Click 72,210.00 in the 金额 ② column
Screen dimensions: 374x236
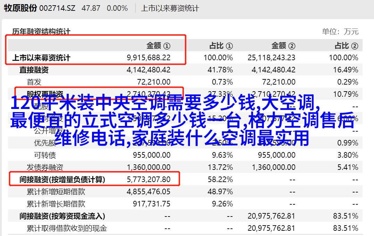pos(279,82)
